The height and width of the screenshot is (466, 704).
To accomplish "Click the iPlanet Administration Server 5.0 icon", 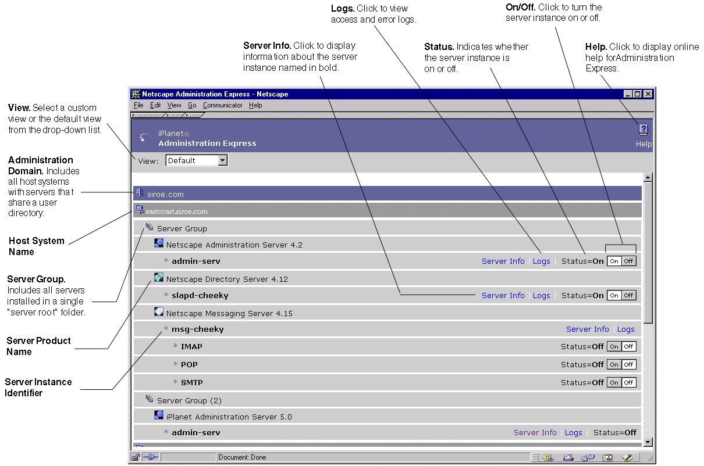I will point(159,415).
